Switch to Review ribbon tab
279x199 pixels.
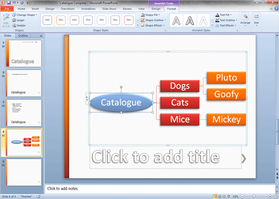pos(127,9)
